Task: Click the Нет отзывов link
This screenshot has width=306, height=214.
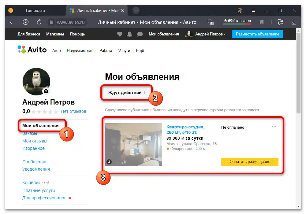Action: (73, 112)
